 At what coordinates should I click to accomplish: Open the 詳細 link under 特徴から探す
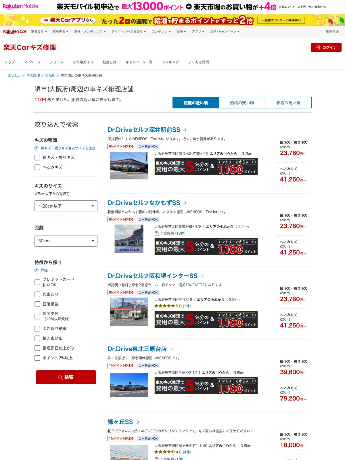pos(44,270)
